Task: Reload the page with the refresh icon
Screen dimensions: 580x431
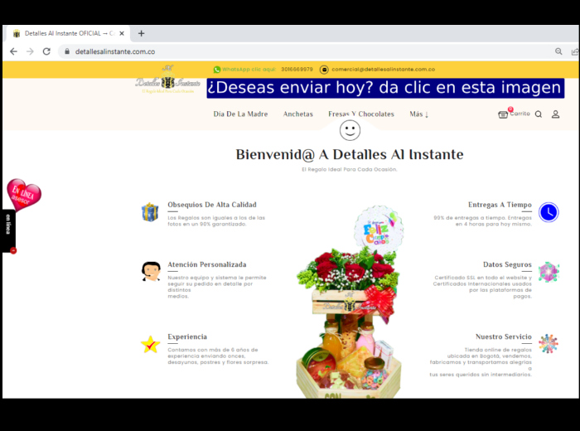Action: pyautogui.click(x=46, y=51)
